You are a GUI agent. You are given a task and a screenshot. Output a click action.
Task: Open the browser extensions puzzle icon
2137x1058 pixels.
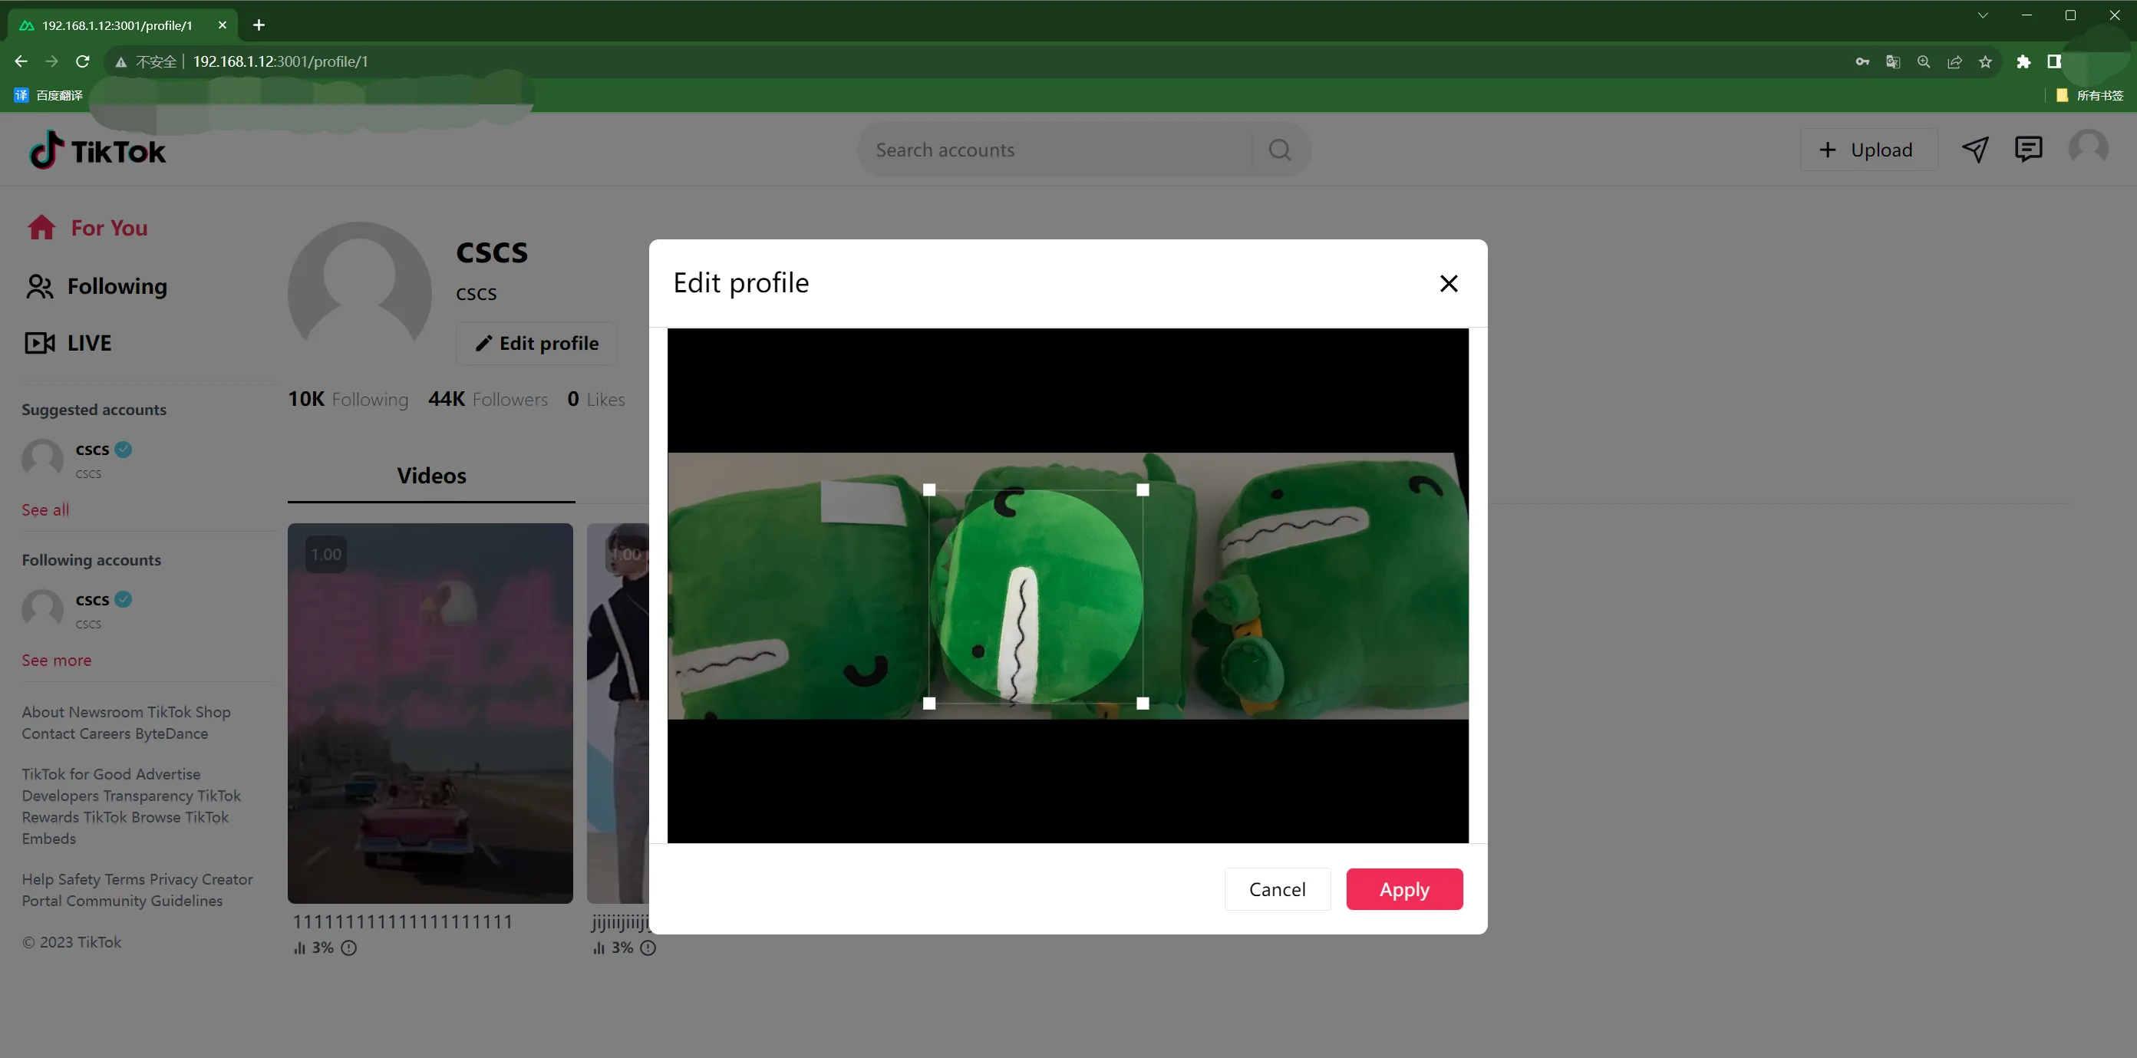tap(2023, 61)
